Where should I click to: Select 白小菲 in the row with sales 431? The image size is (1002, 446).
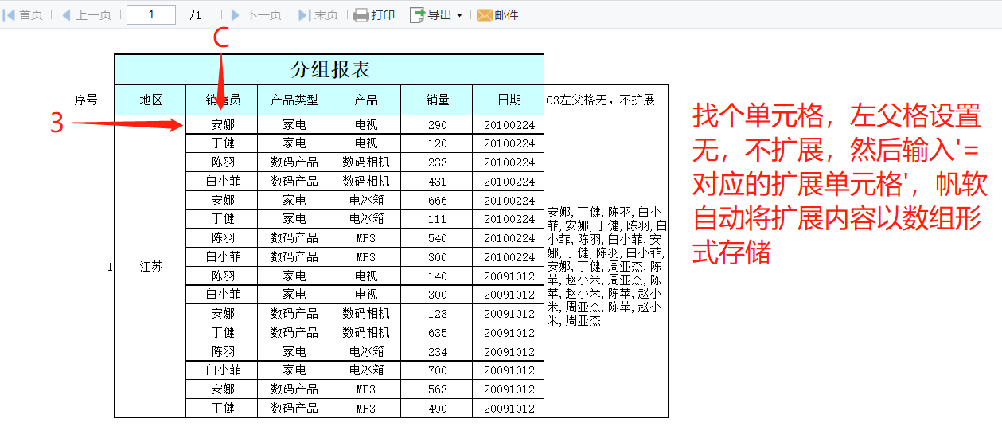coord(222,181)
